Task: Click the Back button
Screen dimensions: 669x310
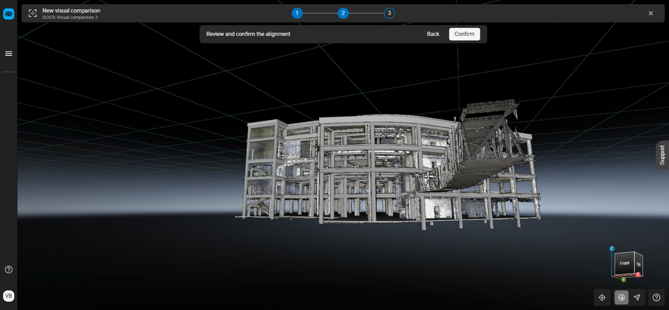Action: pyautogui.click(x=433, y=34)
